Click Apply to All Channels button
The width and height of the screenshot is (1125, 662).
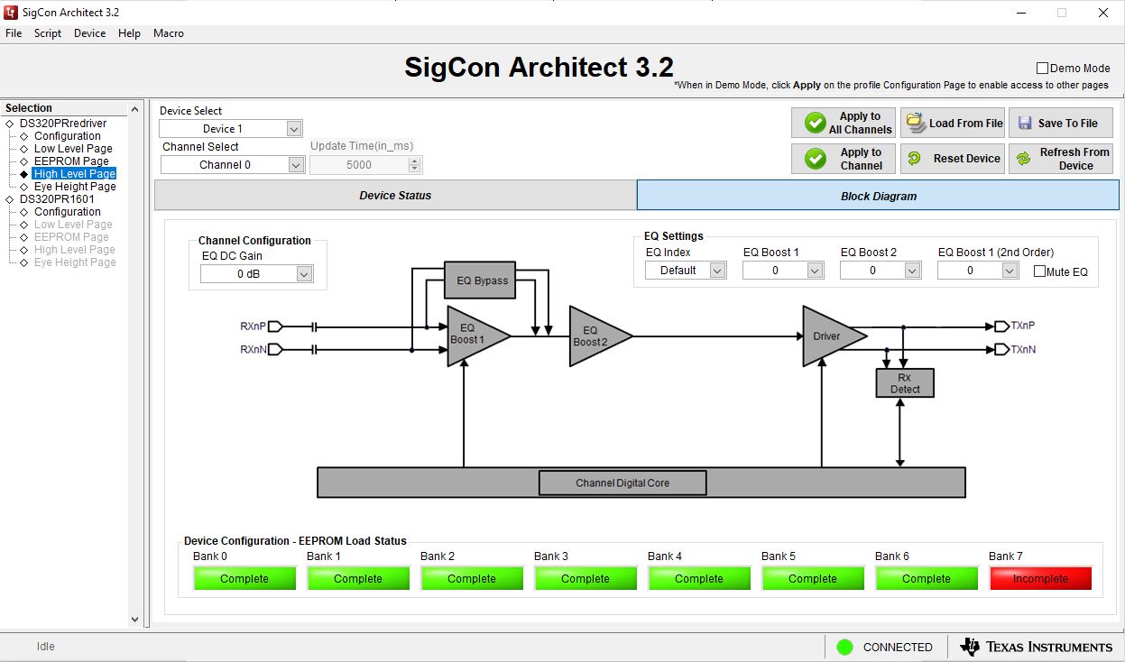(x=844, y=123)
